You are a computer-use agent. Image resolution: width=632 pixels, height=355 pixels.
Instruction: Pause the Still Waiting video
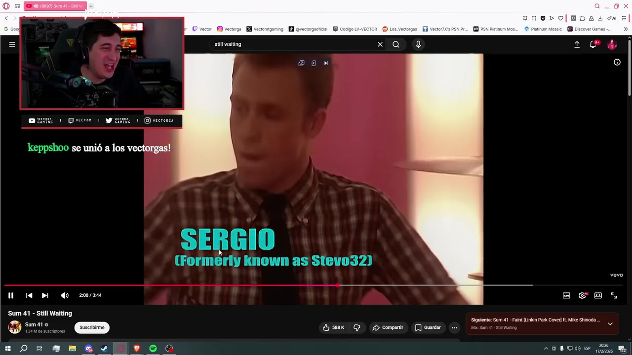tap(10, 295)
